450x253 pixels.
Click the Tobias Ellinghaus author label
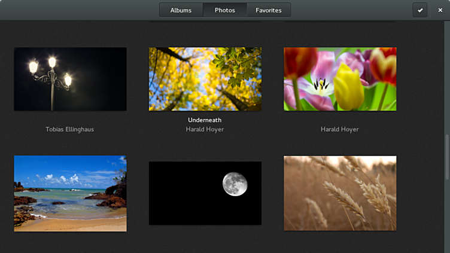[x=70, y=129]
